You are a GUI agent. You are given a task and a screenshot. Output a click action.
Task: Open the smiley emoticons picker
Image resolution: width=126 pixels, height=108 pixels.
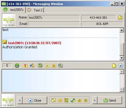17,66
